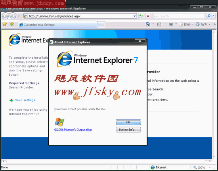The image size is (218, 171).
Task: Click the Forward navigation arrow
Action: click(13, 16)
